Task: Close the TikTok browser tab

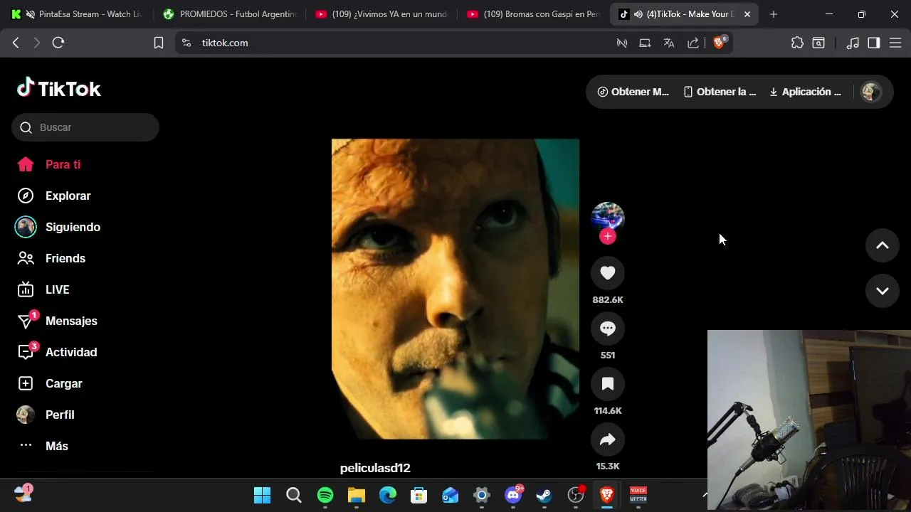Action: click(x=747, y=14)
